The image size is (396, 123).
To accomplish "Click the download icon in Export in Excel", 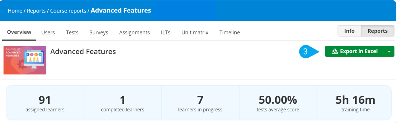I will click(335, 51).
